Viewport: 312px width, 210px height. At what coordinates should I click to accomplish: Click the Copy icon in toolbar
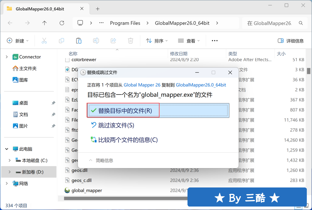(x=62, y=41)
